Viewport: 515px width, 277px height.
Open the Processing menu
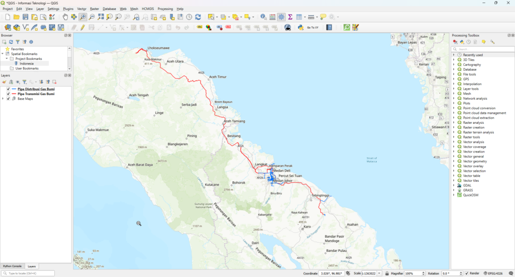point(165,9)
